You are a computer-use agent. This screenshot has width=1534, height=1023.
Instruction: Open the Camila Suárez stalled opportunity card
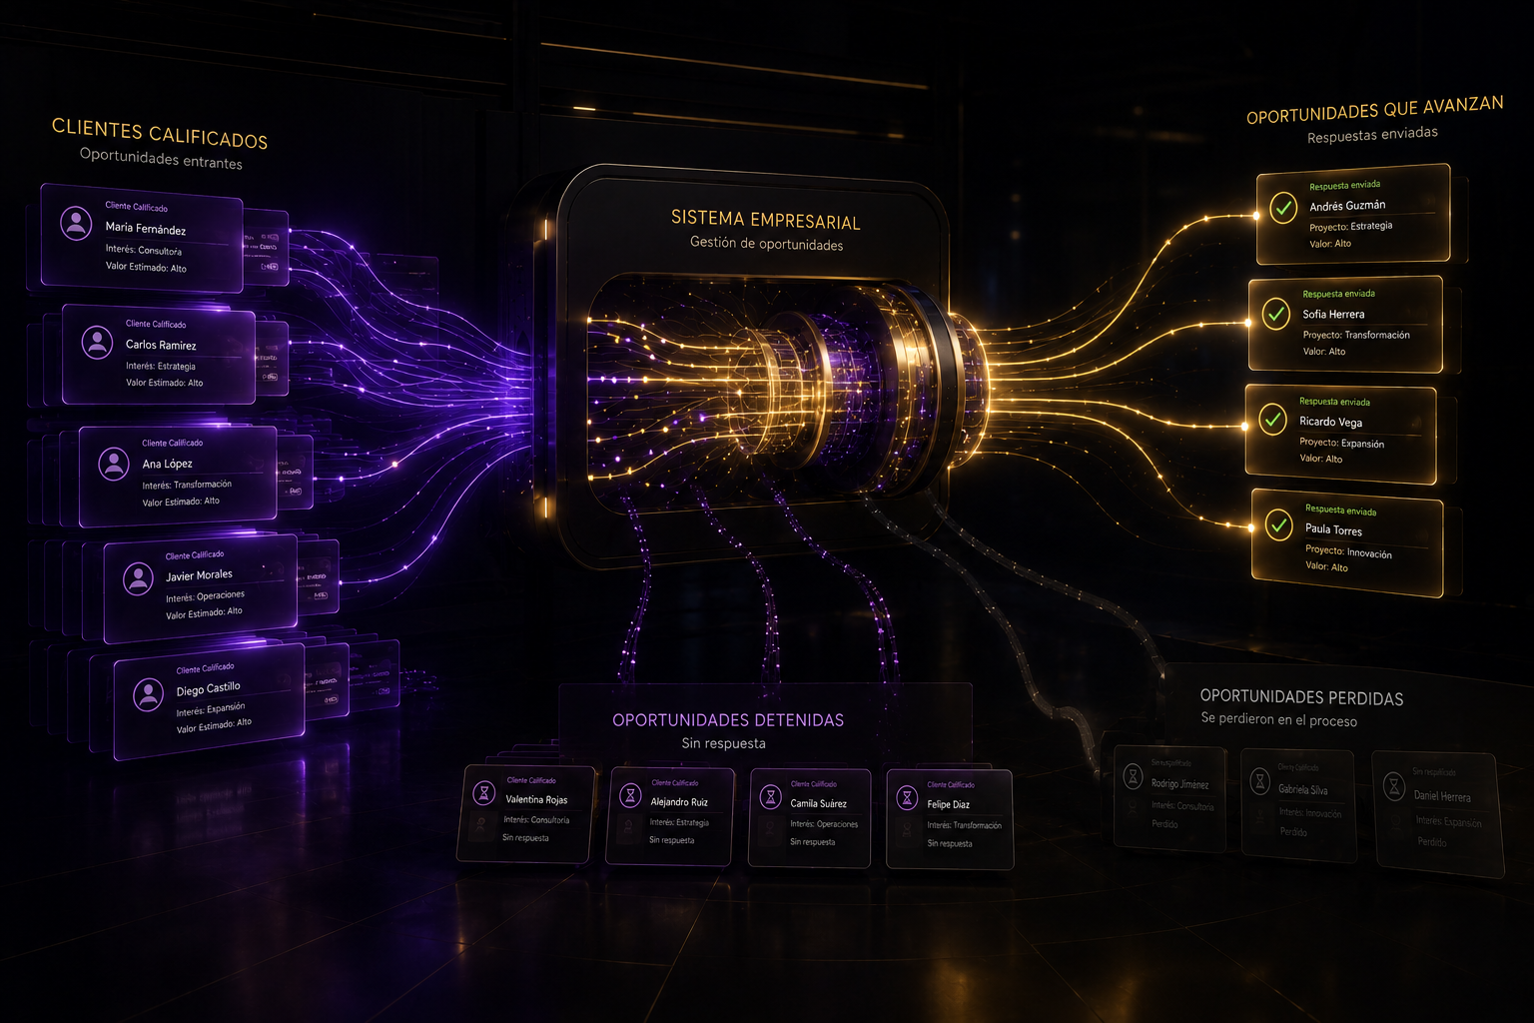point(810,817)
